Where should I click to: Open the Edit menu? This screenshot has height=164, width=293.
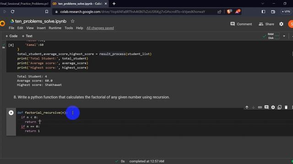click(x=20, y=28)
